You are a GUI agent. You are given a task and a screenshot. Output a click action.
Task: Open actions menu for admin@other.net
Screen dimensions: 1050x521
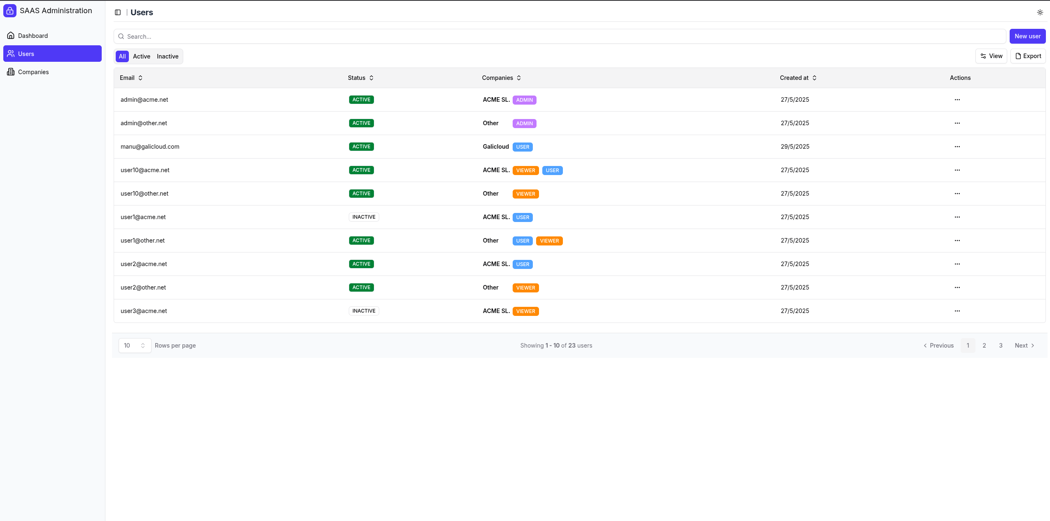point(957,123)
